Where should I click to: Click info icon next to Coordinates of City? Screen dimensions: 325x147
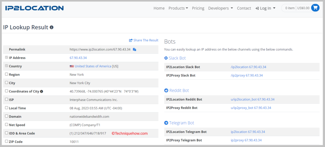point(42,91)
